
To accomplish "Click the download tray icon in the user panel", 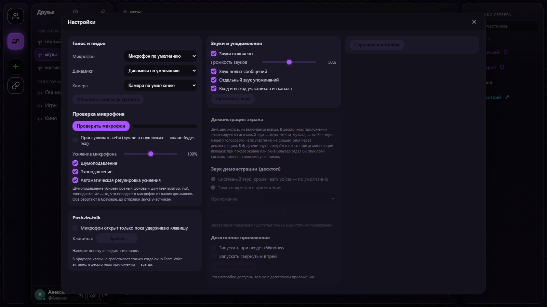I will click(x=80, y=295).
